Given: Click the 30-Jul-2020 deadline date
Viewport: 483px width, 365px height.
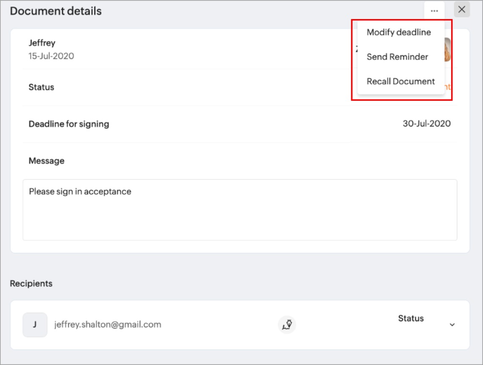Looking at the screenshot, I should pos(426,124).
